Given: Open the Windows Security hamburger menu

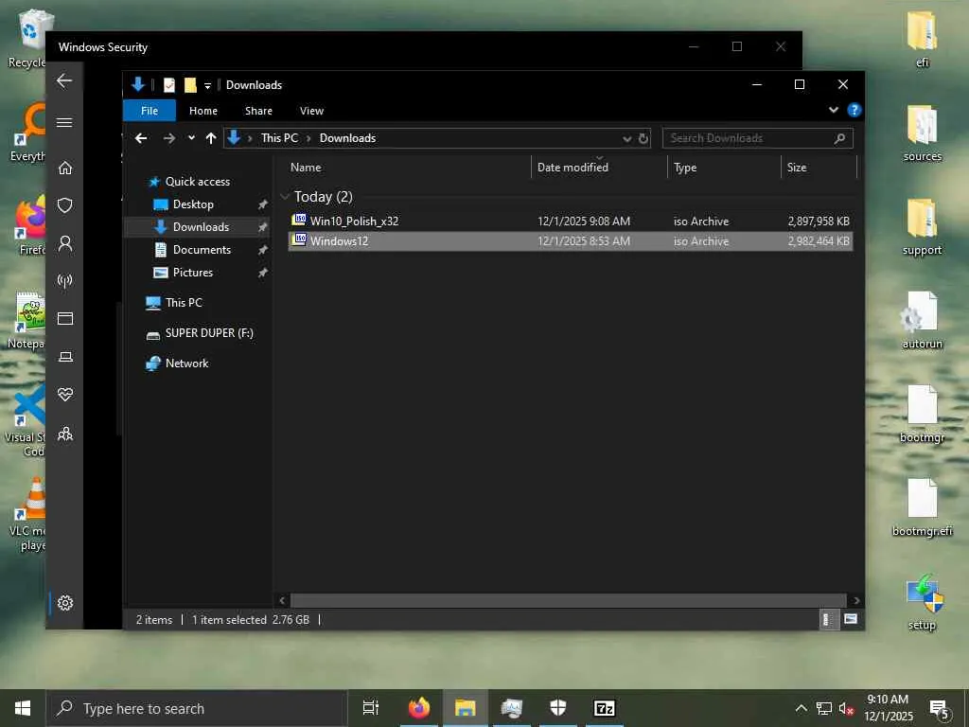Looking at the screenshot, I should coord(64,122).
